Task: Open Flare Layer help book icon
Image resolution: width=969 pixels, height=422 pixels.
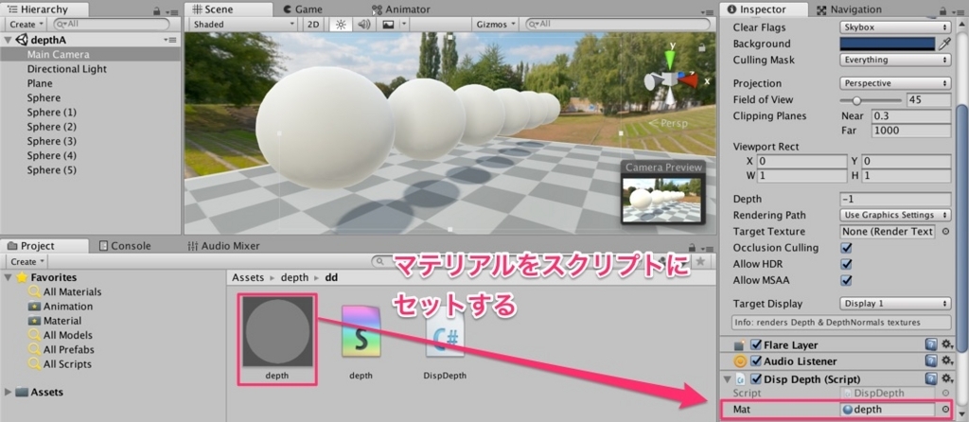Action: 931,344
